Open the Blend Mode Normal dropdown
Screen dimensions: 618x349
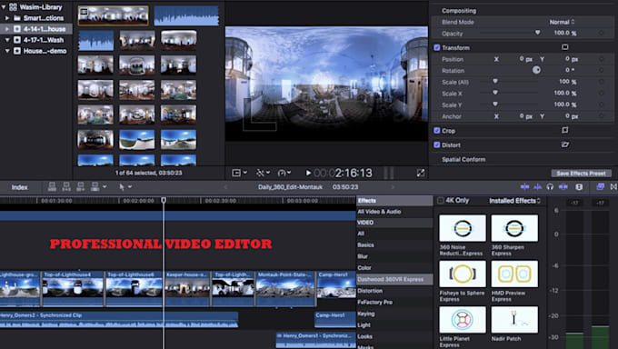click(563, 22)
